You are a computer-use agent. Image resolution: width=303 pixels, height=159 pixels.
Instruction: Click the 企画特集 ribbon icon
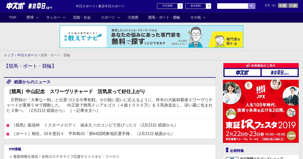click(227, 150)
